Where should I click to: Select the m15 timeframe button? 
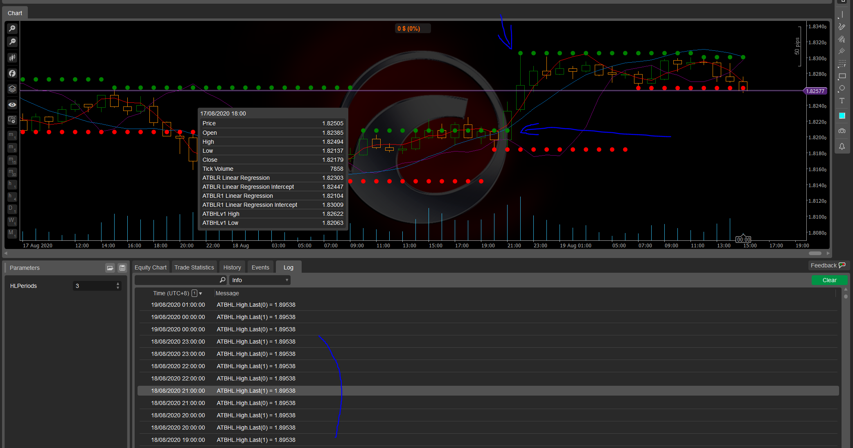coord(12,160)
